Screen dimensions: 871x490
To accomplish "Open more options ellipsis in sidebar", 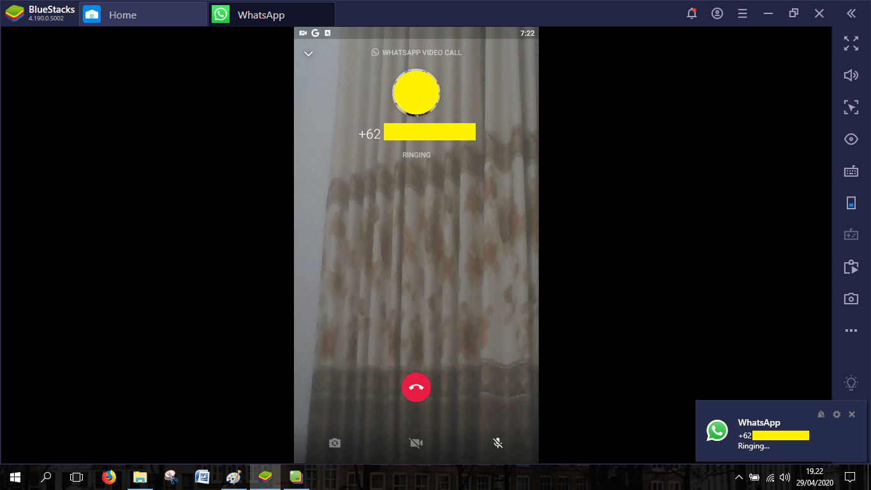I will [x=851, y=330].
